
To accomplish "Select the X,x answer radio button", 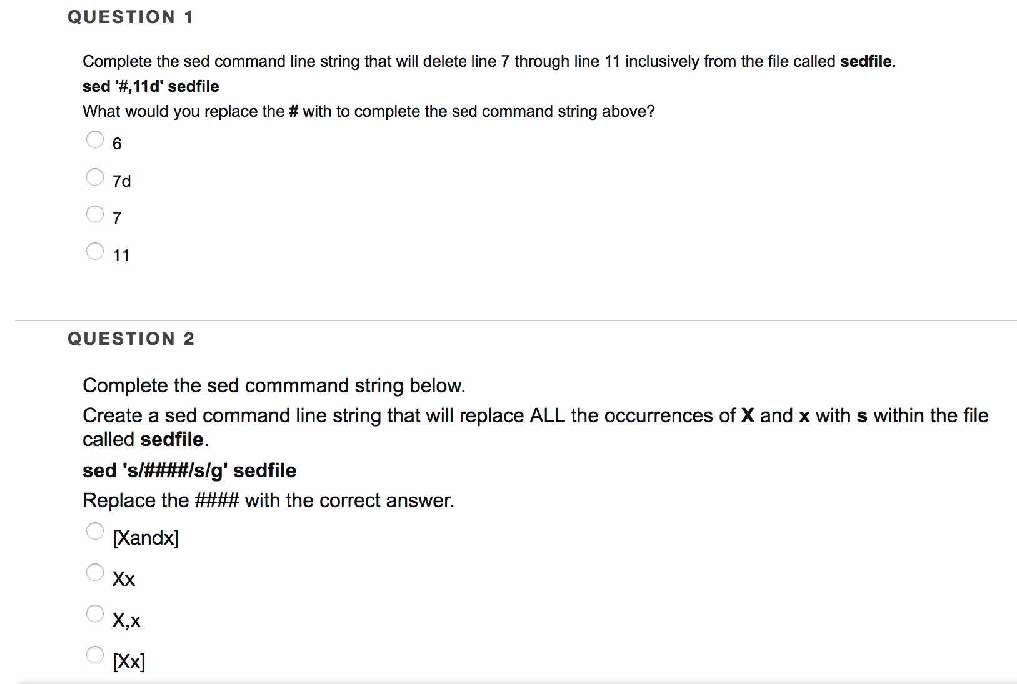I will click(95, 613).
